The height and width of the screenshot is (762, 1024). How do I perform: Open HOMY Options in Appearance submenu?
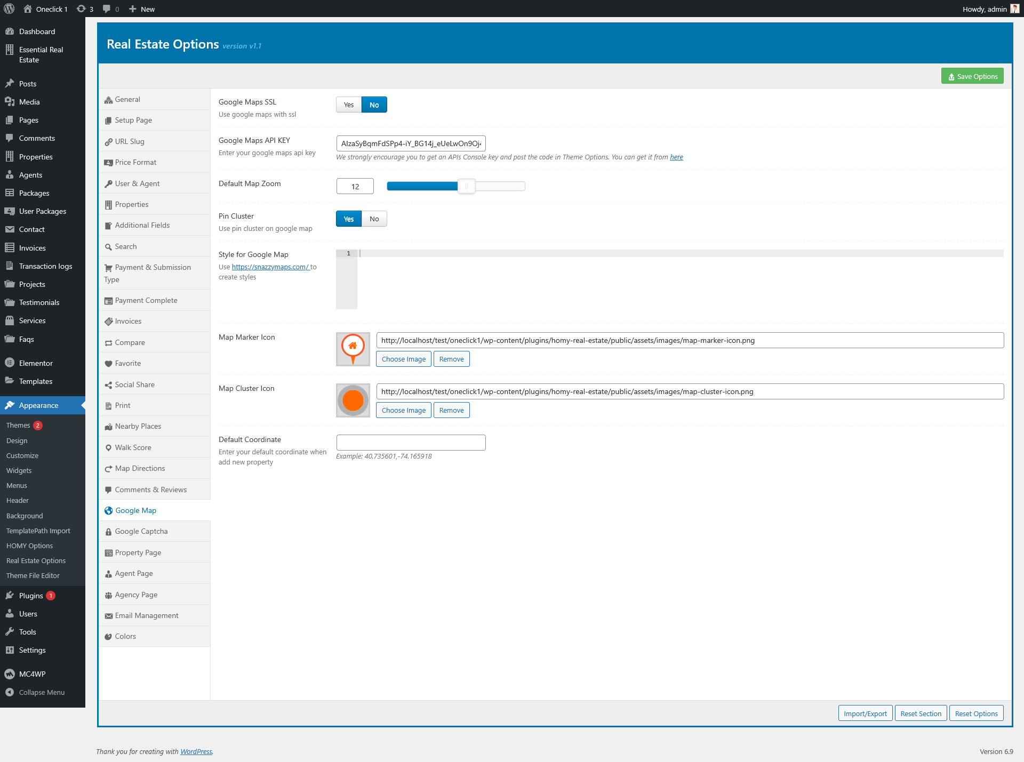[x=29, y=546]
